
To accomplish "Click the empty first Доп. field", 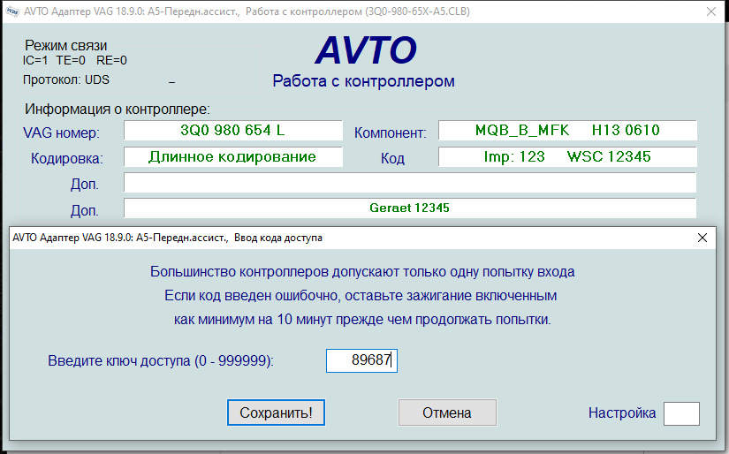I will [410, 183].
